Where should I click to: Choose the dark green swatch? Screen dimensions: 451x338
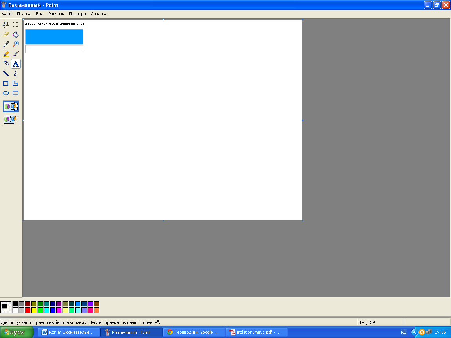coord(40,304)
